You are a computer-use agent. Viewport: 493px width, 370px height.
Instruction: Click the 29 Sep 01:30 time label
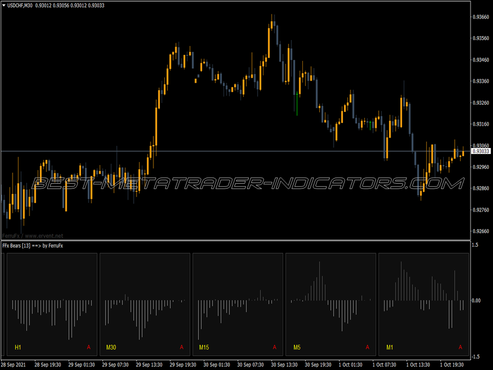point(82,365)
